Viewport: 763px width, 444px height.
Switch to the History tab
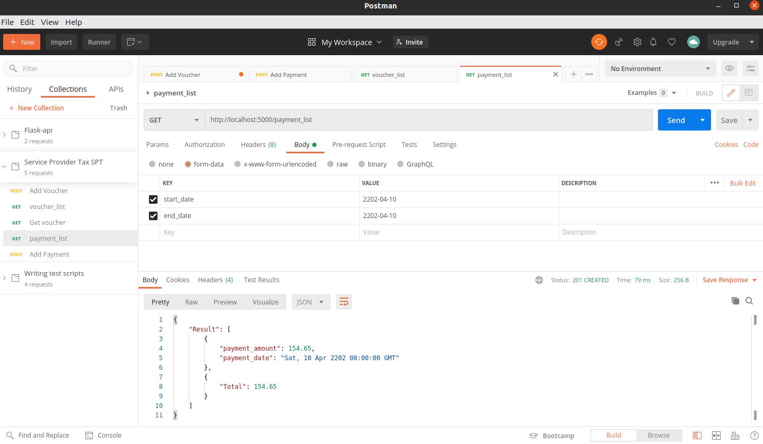coord(20,89)
